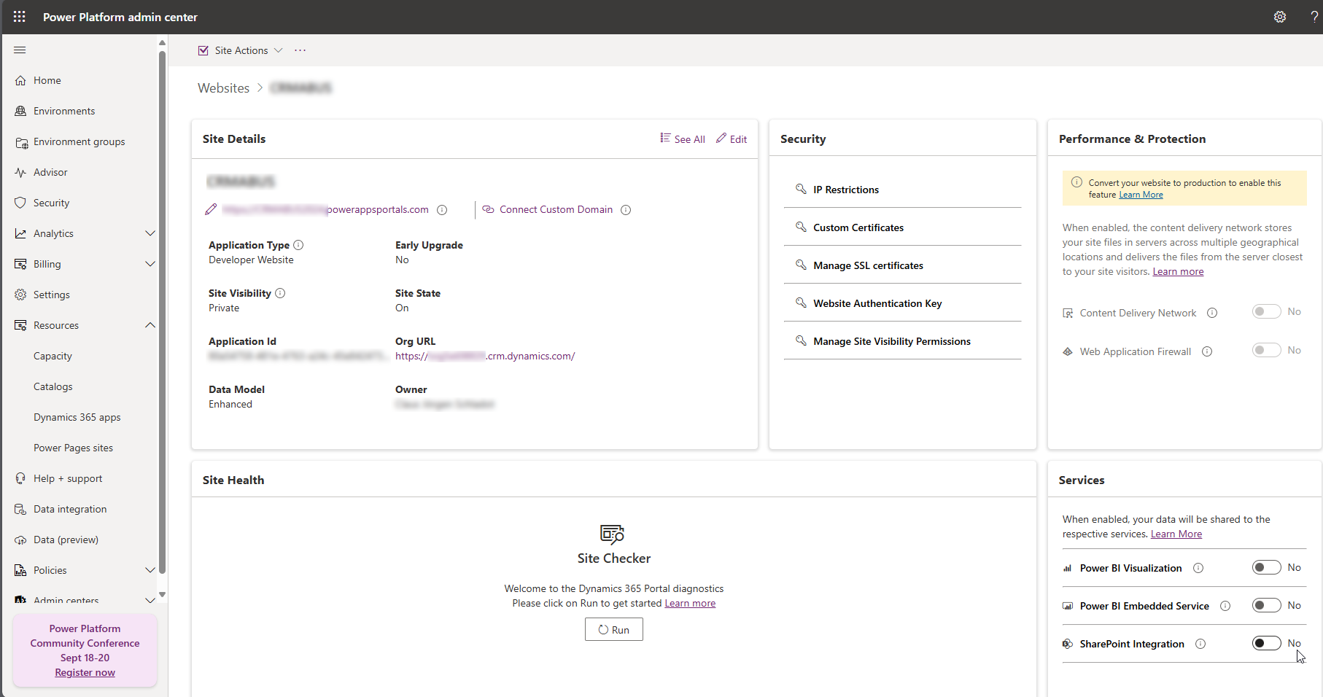Click the Data integration icon
1323x697 pixels.
(20, 510)
